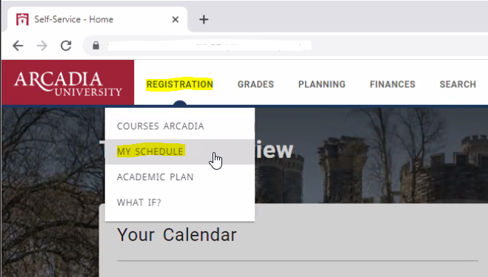Open the Search menu

(x=458, y=84)
